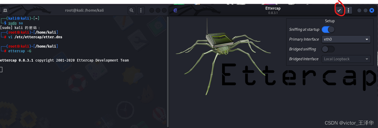Enable the Bridged sniffing switch
Viewport: 378px width, 128px height.
[328, 49]
